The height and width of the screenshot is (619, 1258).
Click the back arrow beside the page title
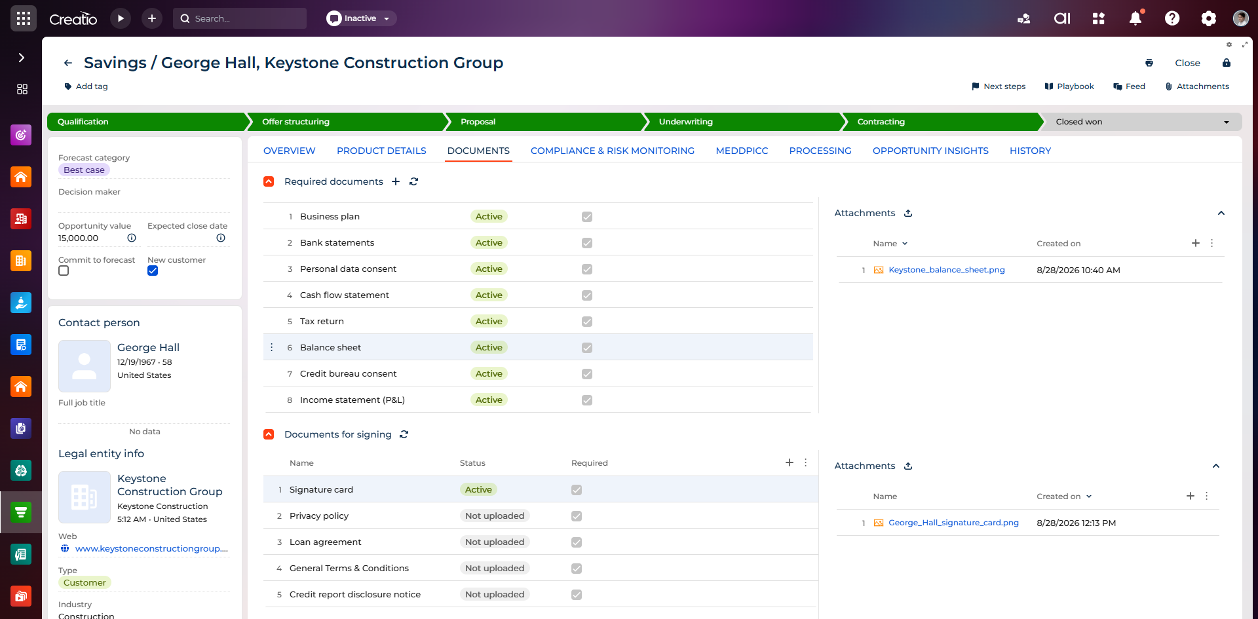[x=68, y=63]
